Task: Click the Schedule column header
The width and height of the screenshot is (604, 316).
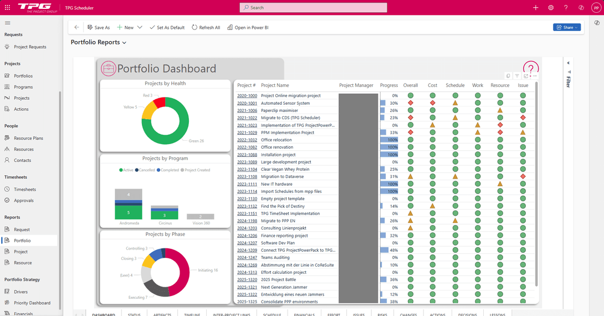Action: click(x=455, y=85)
